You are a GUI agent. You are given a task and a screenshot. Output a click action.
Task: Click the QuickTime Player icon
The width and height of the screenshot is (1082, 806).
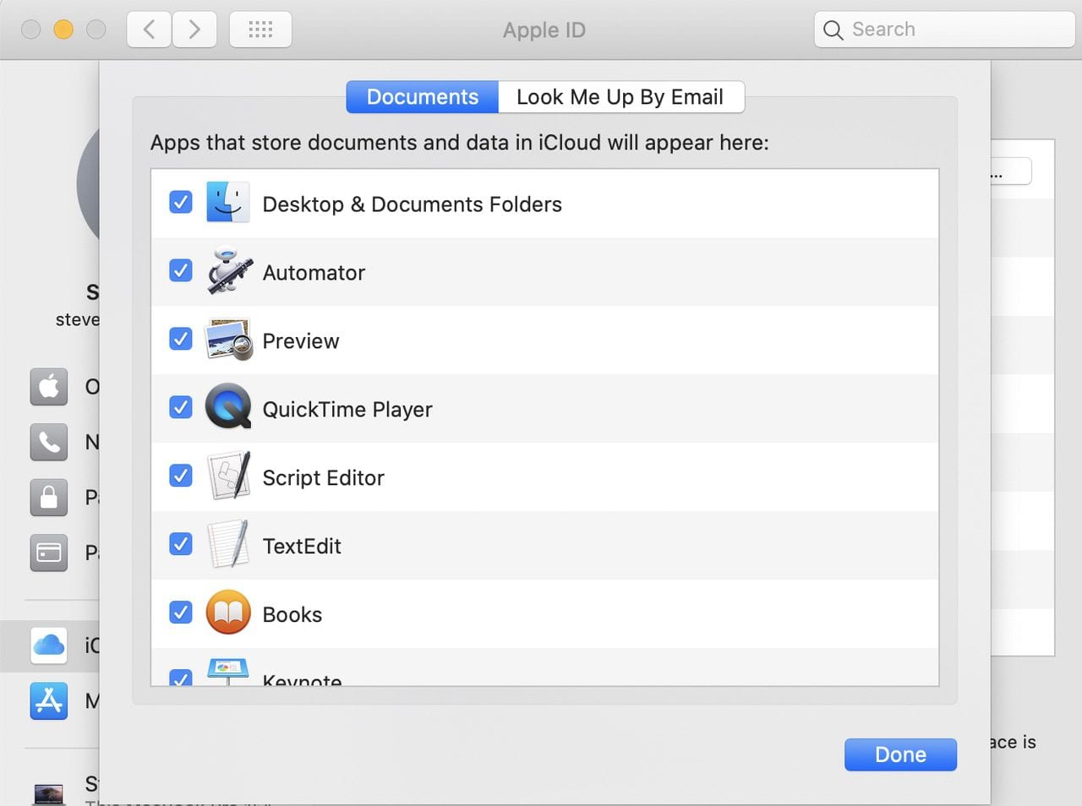[x=228, y=408]
